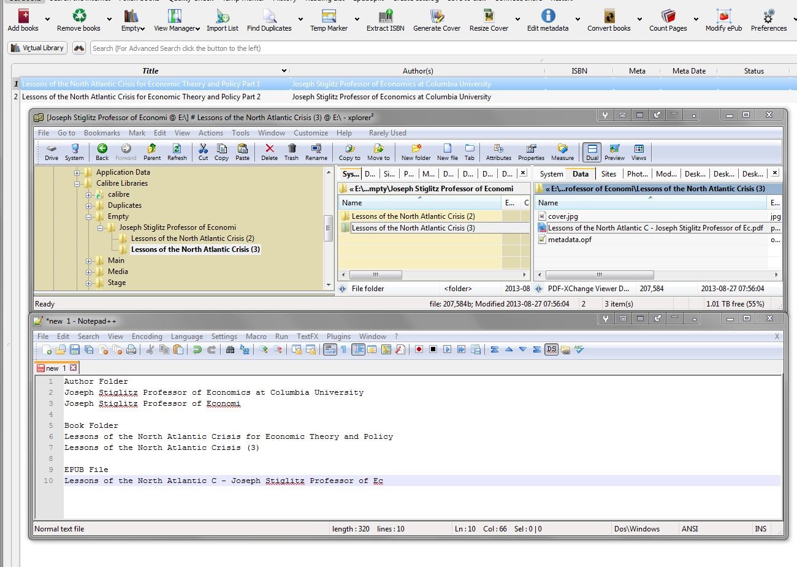Toggle show all characters in Notepad++
Viewport: 797px width, 567px height.
[x=343, y=349]
